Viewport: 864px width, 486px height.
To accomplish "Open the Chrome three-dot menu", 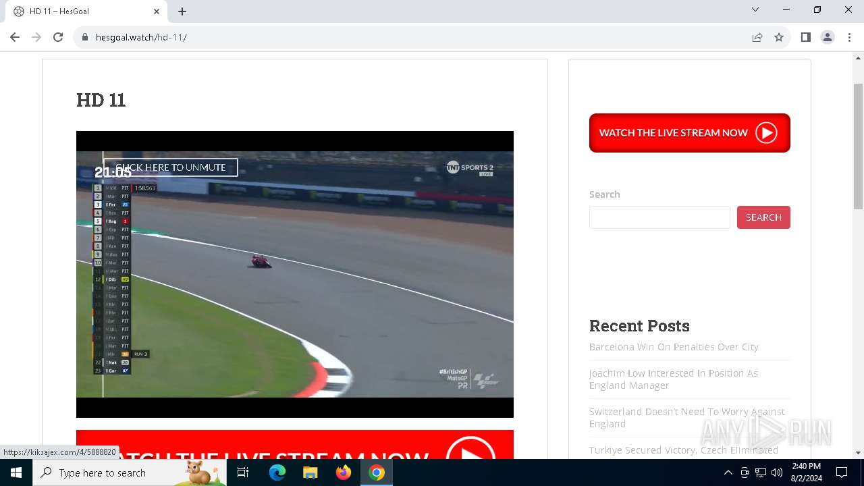I will (849, 37).
